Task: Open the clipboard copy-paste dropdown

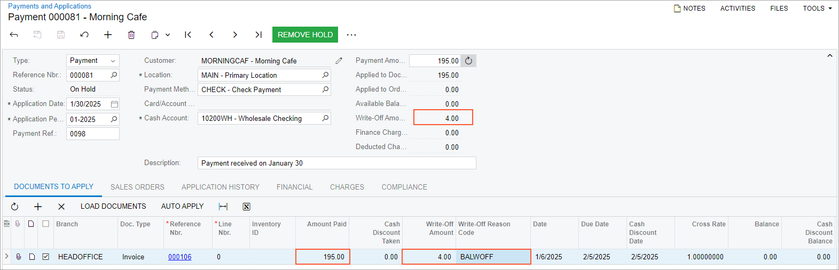Action: point(160,35)
